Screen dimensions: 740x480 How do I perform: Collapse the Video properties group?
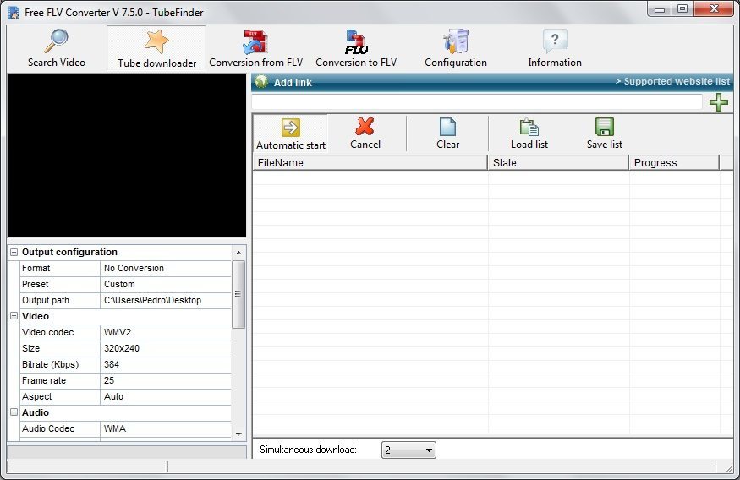[14, 316]
